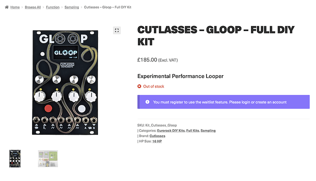Screen dimensions: 316x181
Task: Click the Out of stock status text
Action: pyautogui.click(x=153, y=87)
